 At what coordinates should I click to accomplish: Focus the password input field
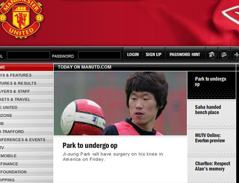coord(100,55)
